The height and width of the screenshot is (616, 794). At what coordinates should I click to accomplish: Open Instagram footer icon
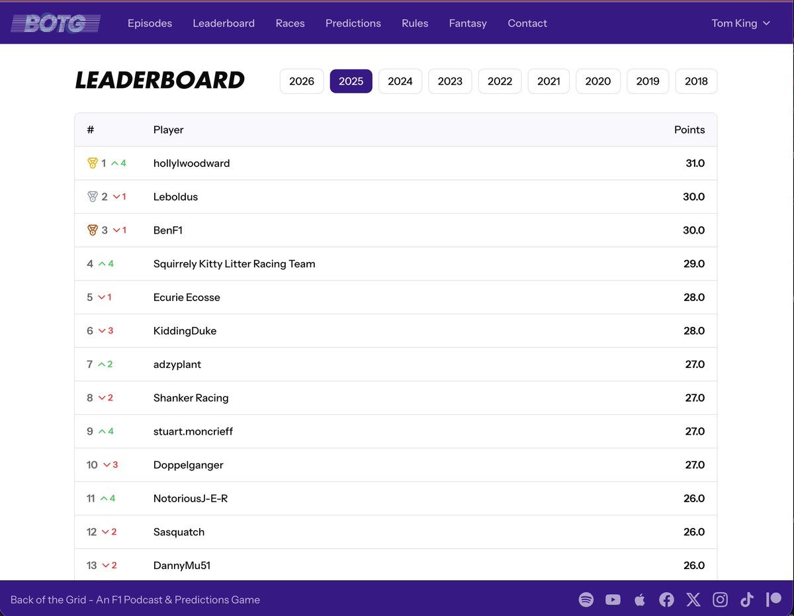click(x=720, y=600)
